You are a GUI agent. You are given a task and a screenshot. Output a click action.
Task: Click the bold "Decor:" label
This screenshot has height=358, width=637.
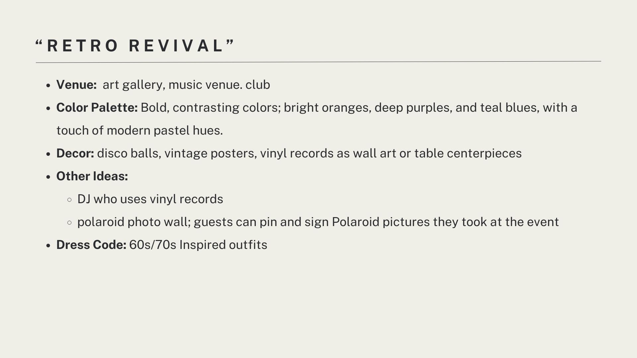click(x=75, y=153)
